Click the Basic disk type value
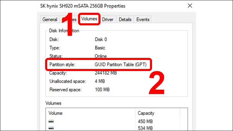 pyautogui.click(x=100, y=48)
